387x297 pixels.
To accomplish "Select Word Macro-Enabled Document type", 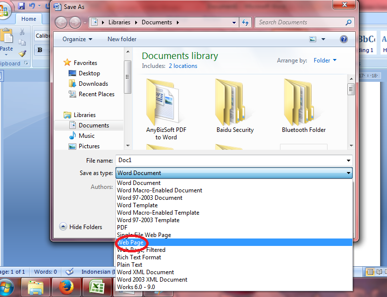I will [234, 190].
